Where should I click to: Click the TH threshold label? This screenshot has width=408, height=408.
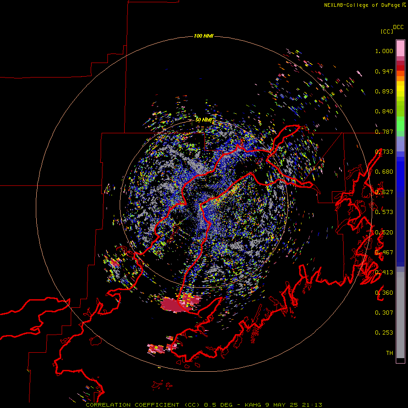[389, 353]
